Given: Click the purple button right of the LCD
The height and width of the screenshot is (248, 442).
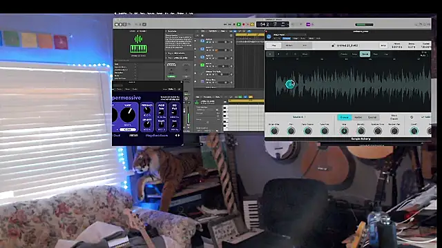Looking at the screenshot, I should (x=308, y=25).
